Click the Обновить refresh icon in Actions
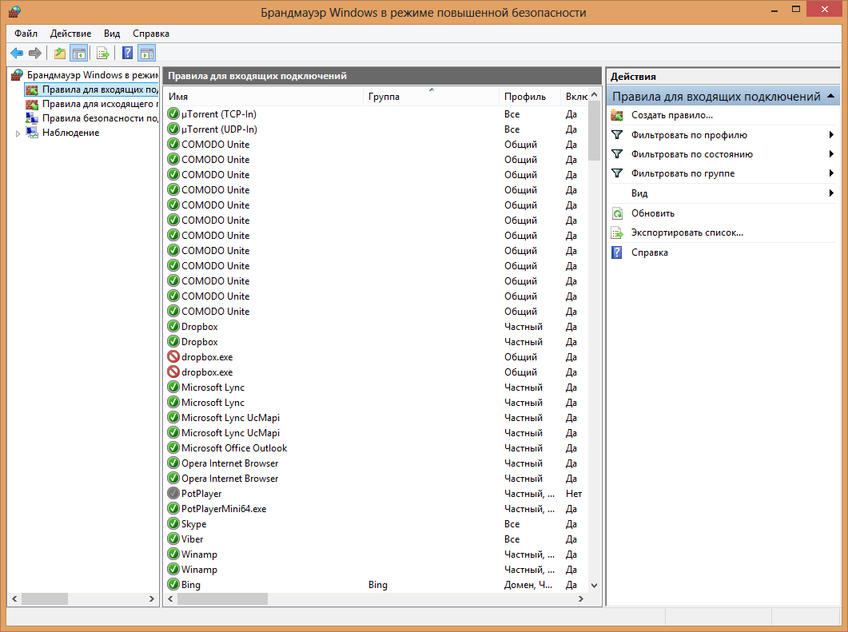 (x=617, y=213)
